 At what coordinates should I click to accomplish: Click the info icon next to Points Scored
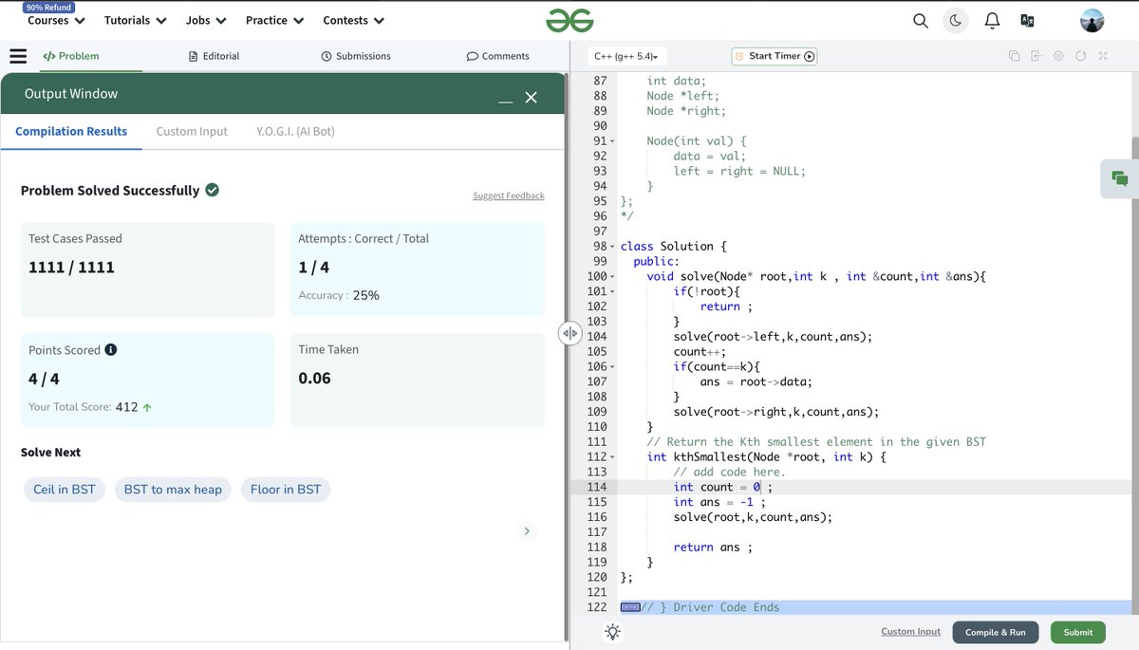click(111, 349)
